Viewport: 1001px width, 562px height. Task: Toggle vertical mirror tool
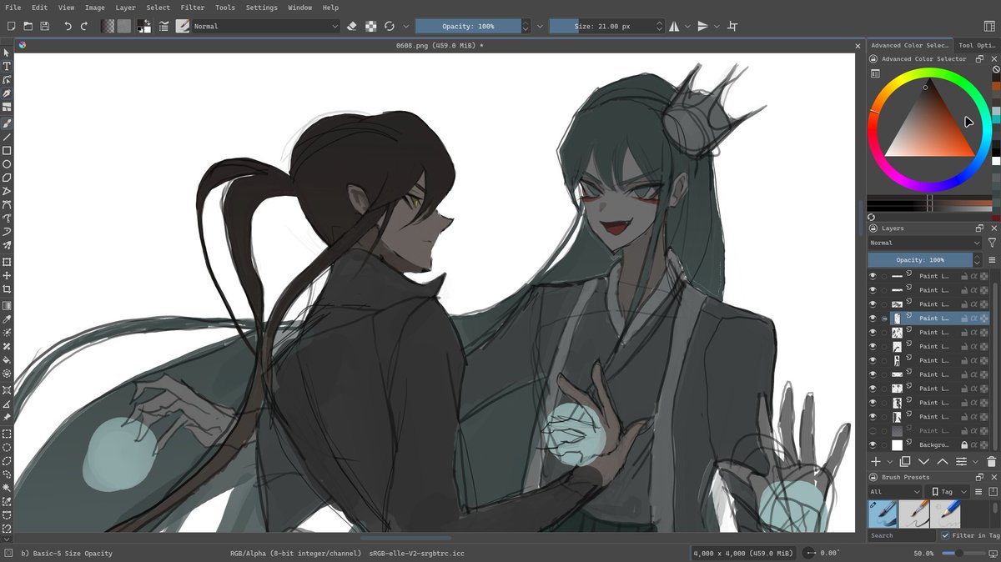(x=702, y=26)
